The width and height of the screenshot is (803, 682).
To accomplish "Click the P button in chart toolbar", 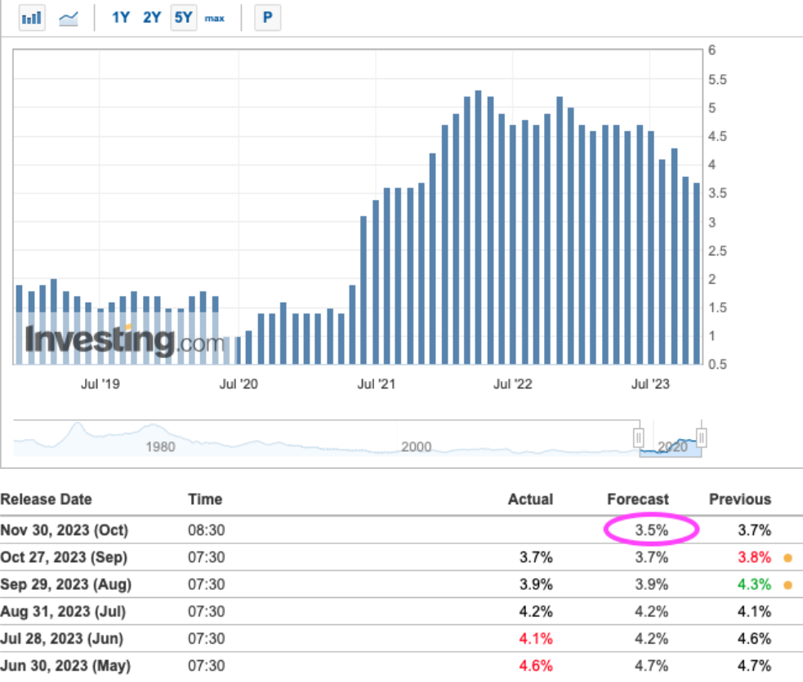I will (267, 18).
